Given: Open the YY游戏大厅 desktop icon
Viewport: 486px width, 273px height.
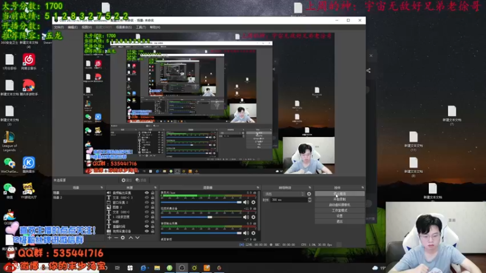Looking at the screenshot, I should pyautogui.click(x=29, y=190).
